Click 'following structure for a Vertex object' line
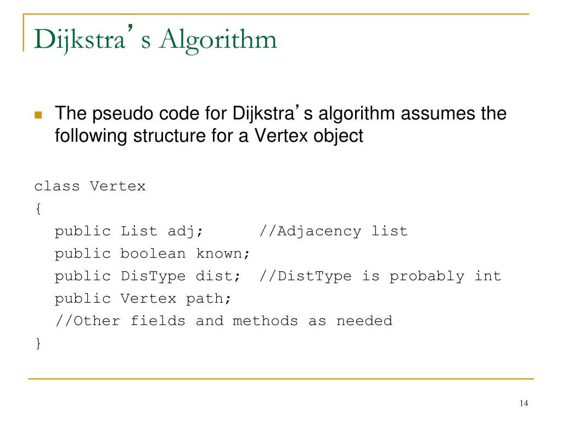 tap(209, 136)
